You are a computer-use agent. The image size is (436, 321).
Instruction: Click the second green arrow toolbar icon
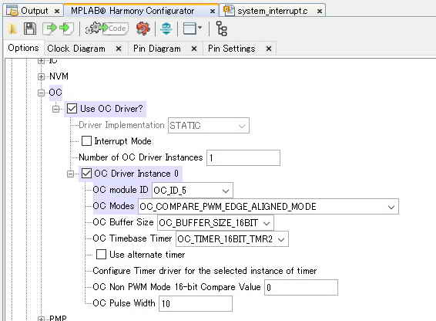point(66,29)
